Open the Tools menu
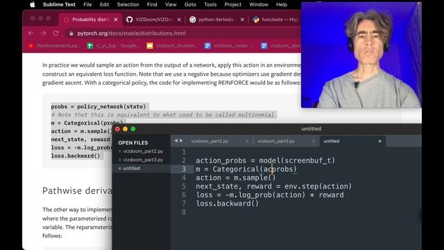 click(210, 5)
